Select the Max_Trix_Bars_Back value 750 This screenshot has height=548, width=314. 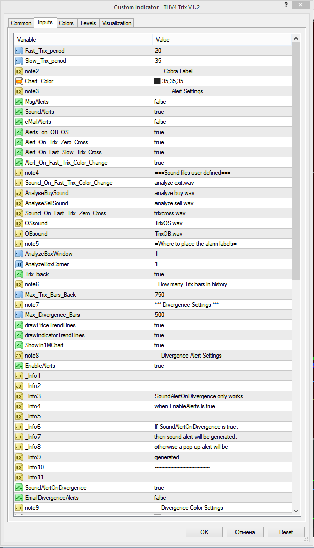[x=159, y=295]
